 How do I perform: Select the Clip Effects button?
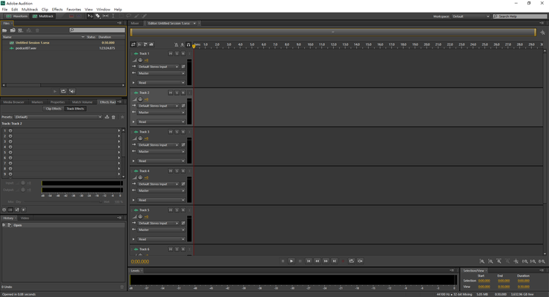tap(53, 109)
